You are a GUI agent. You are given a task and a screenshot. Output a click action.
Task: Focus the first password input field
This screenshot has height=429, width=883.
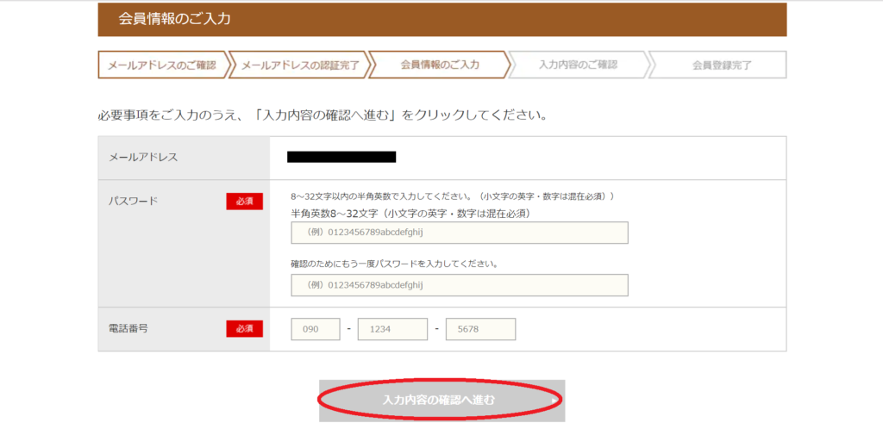tap(460, 233)
